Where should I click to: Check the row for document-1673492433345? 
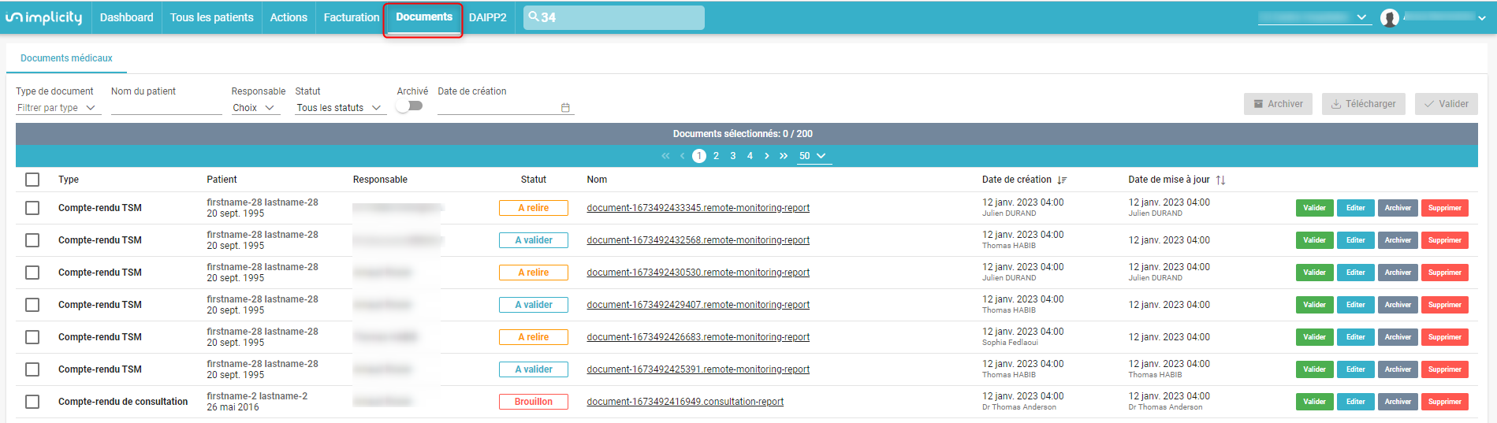pos(32,208)
